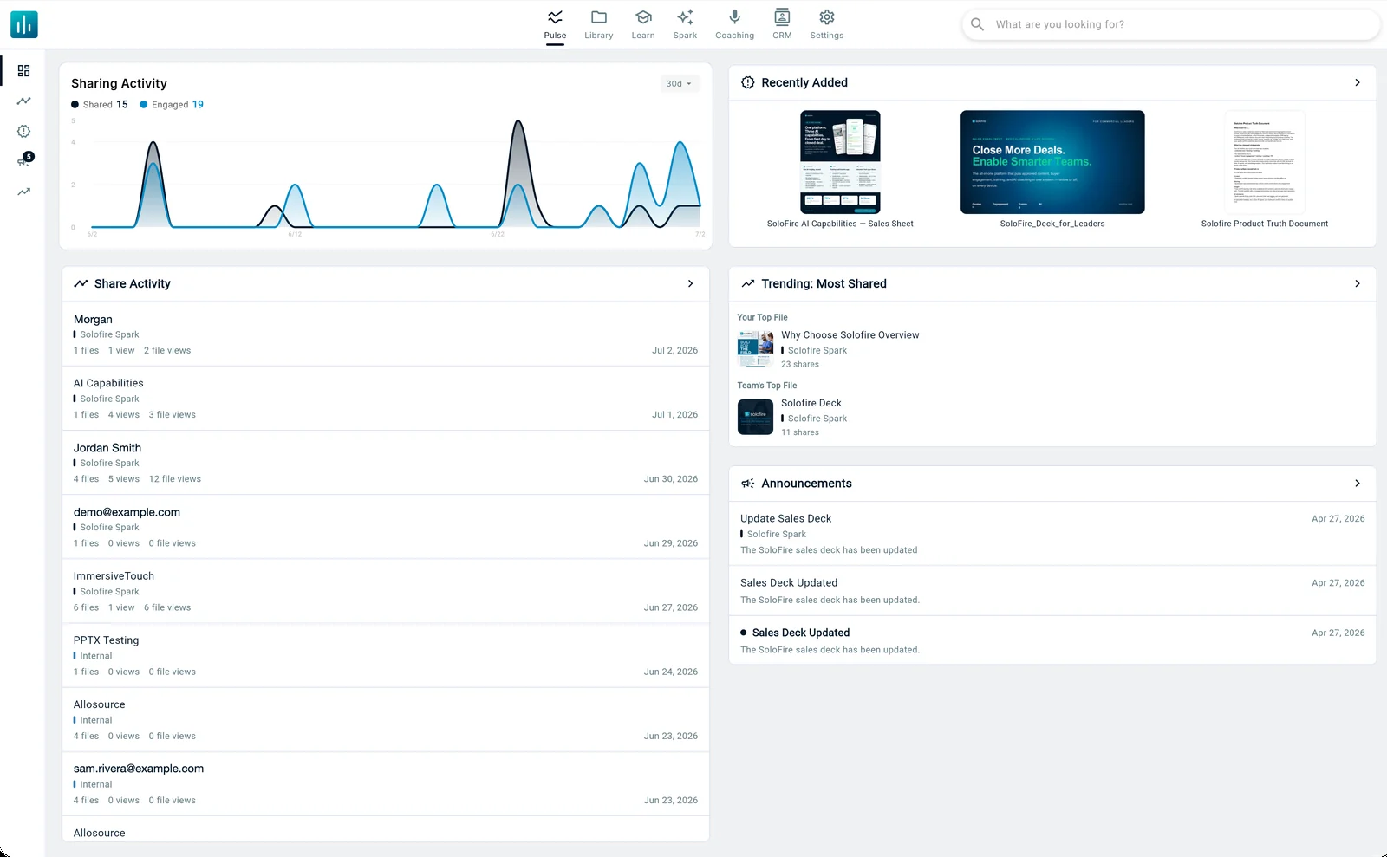Open the PPTX Testing share row
The height and width of the screenshot is (857, 1387).
click(386, 655)
